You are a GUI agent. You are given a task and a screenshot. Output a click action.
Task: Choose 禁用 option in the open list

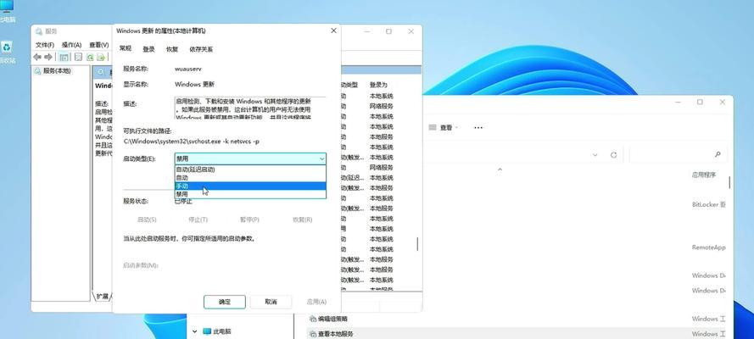(250, 194)
